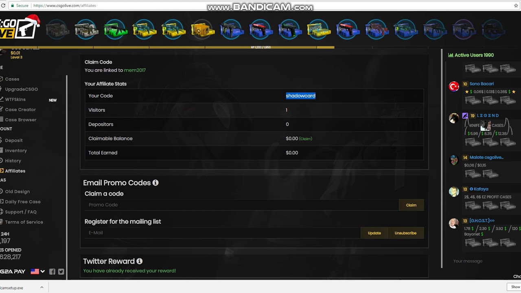Screen dimensions: 521x293
Task: Click the chat panel scrollbar
Action: [x=442, y=159]
